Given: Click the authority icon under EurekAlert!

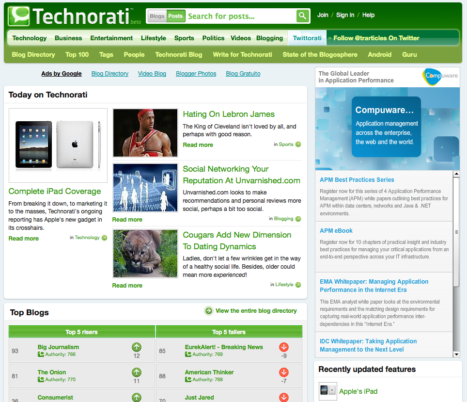Looking at the screenshot, I should [x=188, y=354].
